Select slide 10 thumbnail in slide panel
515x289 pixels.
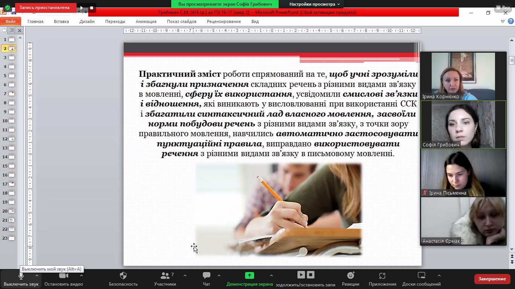coord(12,121)
